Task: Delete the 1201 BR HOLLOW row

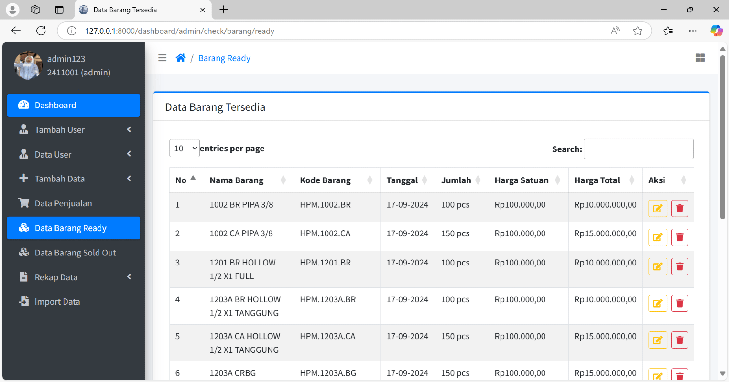Action: click(680, 266)
